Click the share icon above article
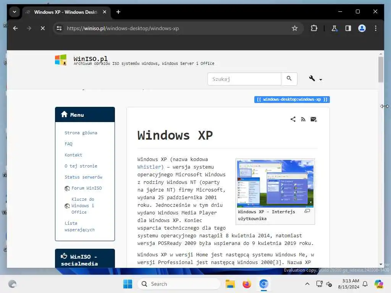 293,119
